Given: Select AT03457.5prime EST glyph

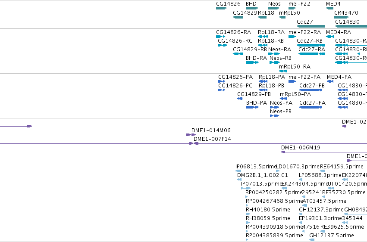Looking at the screenshot, I should tap(305, 205).
